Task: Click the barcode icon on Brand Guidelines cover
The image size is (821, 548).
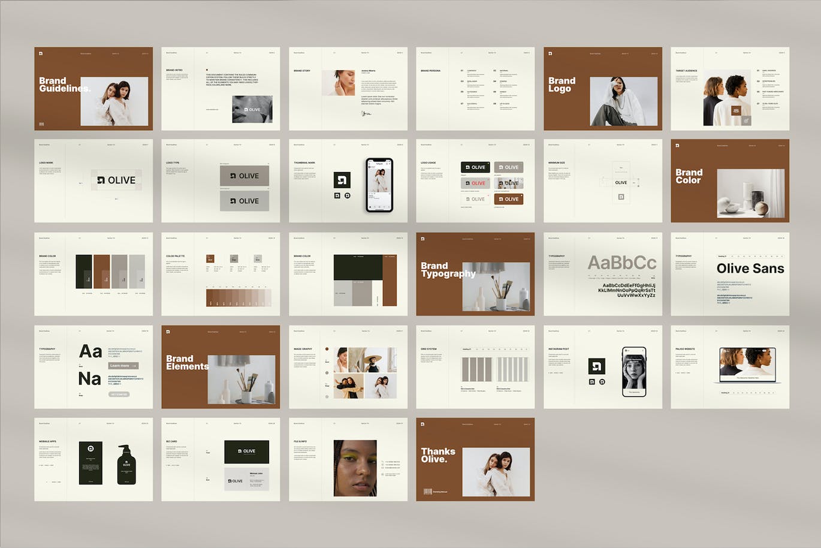Action: [41, 124]
